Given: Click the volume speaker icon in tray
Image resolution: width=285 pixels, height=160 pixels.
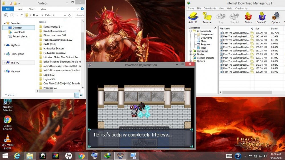Looking at the screenshot, I should coord(265,156).
